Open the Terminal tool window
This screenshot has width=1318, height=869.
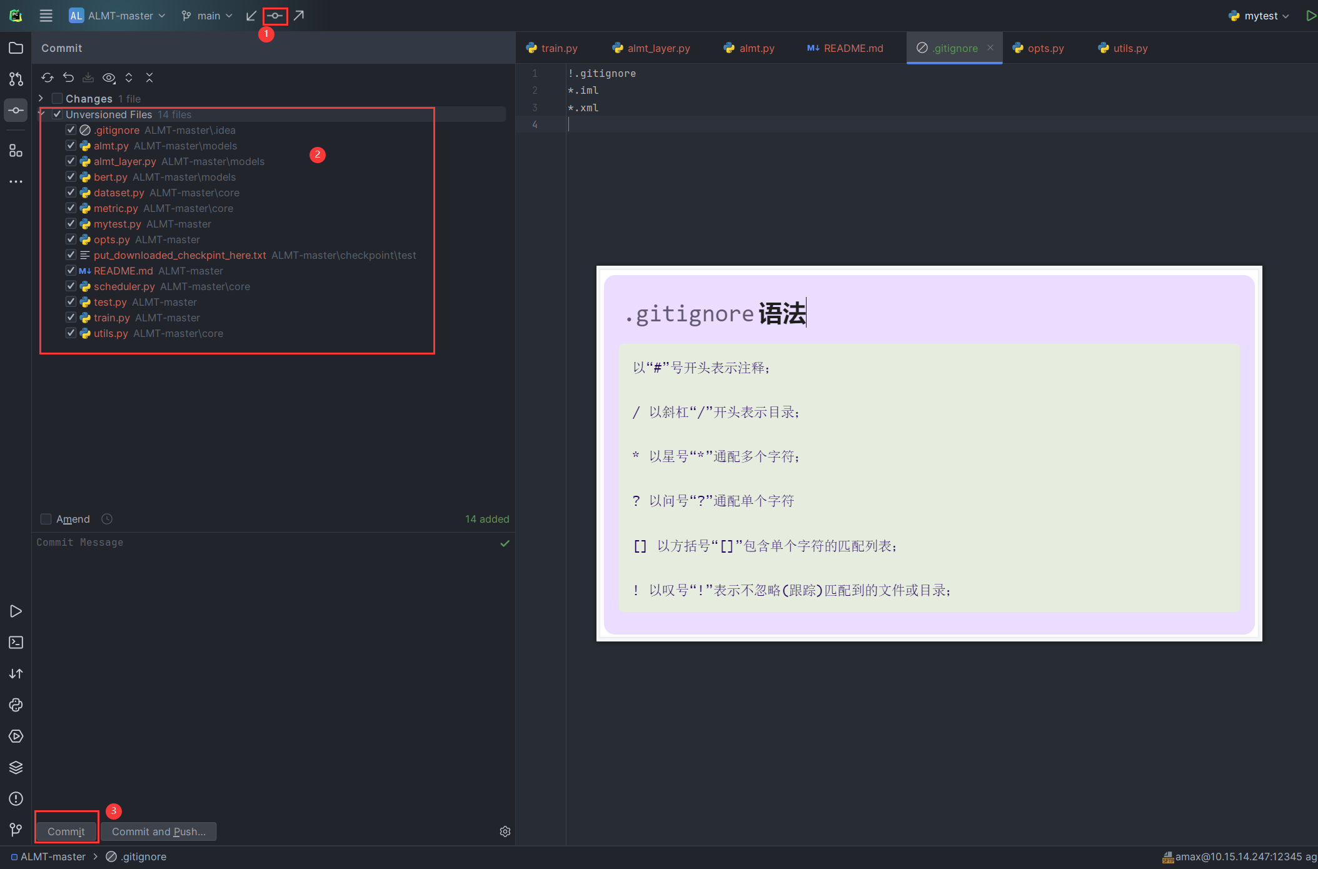click(16, 643)
